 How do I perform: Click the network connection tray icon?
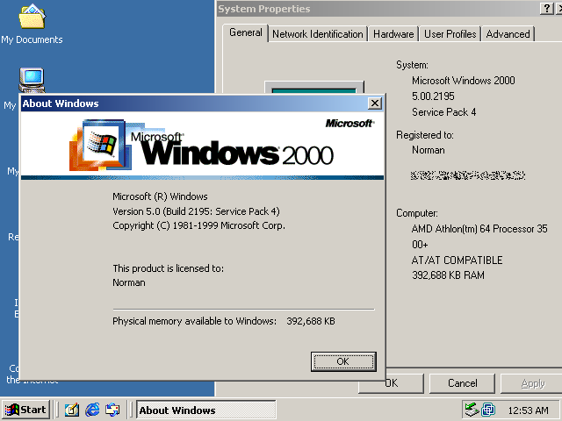[x=472, y=410]
